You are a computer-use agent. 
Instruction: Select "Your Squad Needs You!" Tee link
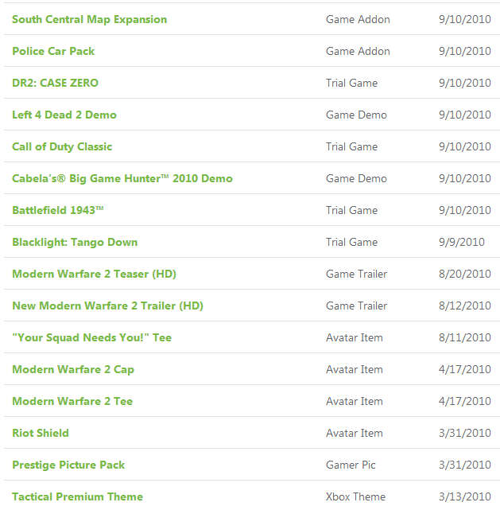[x=91, y=337]
